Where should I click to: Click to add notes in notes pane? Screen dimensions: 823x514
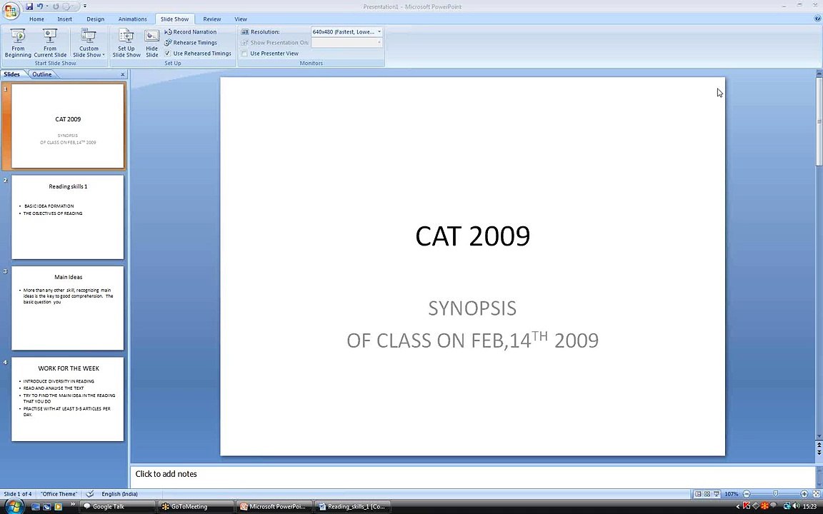click(166, 473)
